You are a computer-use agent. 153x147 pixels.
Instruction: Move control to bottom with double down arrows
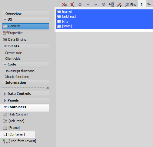pyautogui.click(x=104, y=5)
